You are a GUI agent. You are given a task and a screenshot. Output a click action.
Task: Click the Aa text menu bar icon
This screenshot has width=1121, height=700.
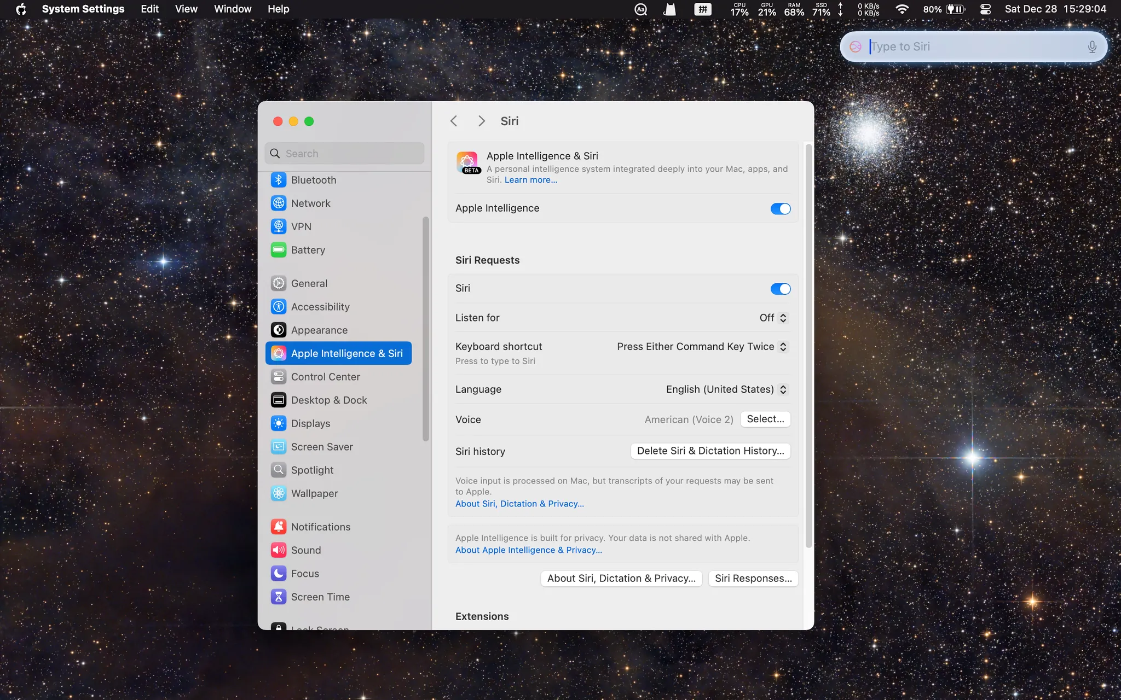click(640, 9)
